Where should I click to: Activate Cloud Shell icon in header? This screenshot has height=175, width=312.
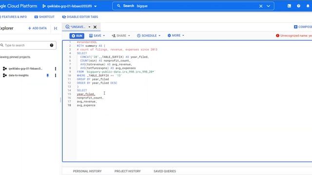289,6
